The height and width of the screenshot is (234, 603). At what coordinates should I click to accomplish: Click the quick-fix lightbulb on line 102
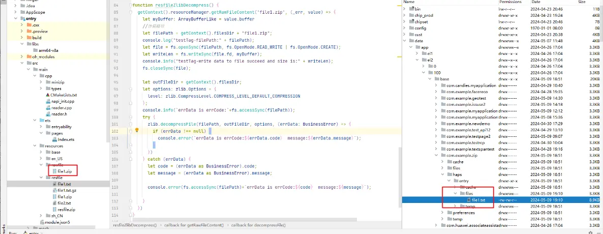137,130
